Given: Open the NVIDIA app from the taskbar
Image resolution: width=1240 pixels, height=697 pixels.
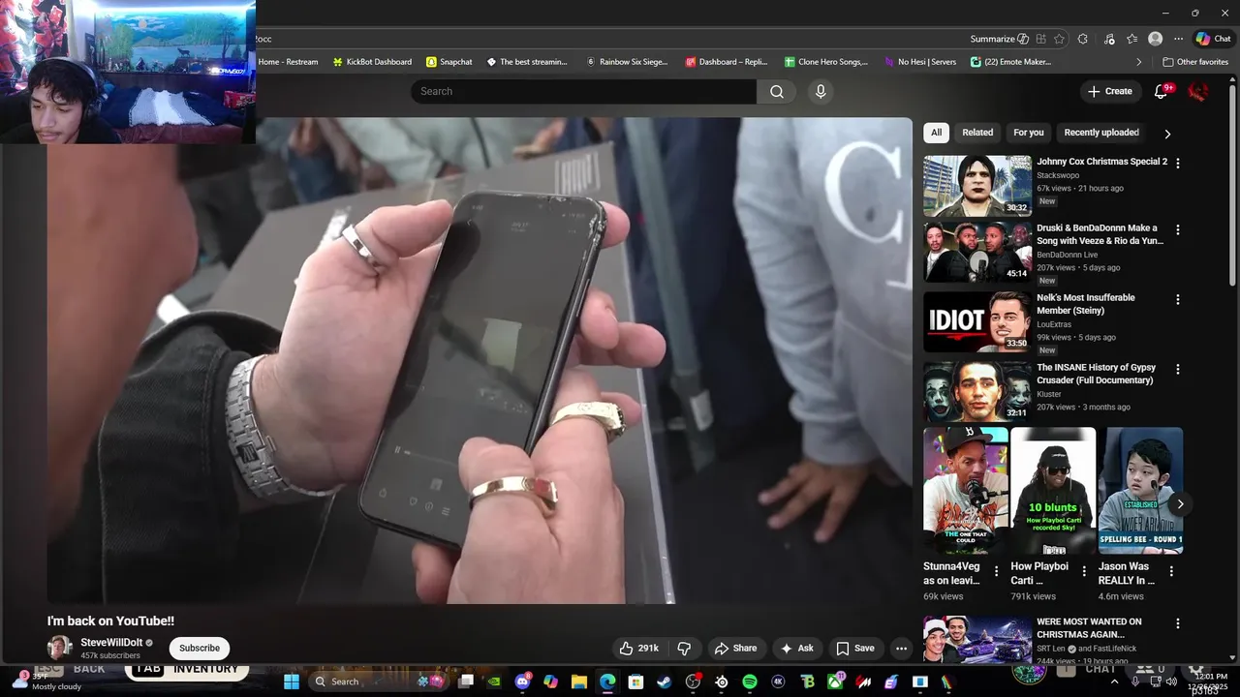Looking at the screenshot, I should pyautogui.click(x=495, y=682).
